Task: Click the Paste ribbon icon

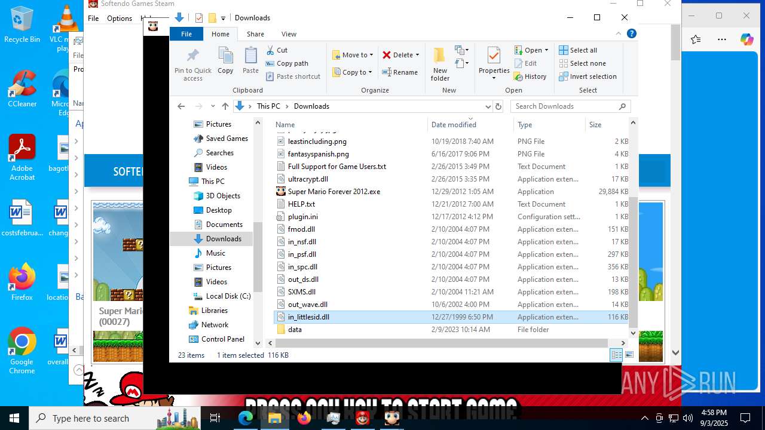Action: pyautogui.click(x=250, y=60)
